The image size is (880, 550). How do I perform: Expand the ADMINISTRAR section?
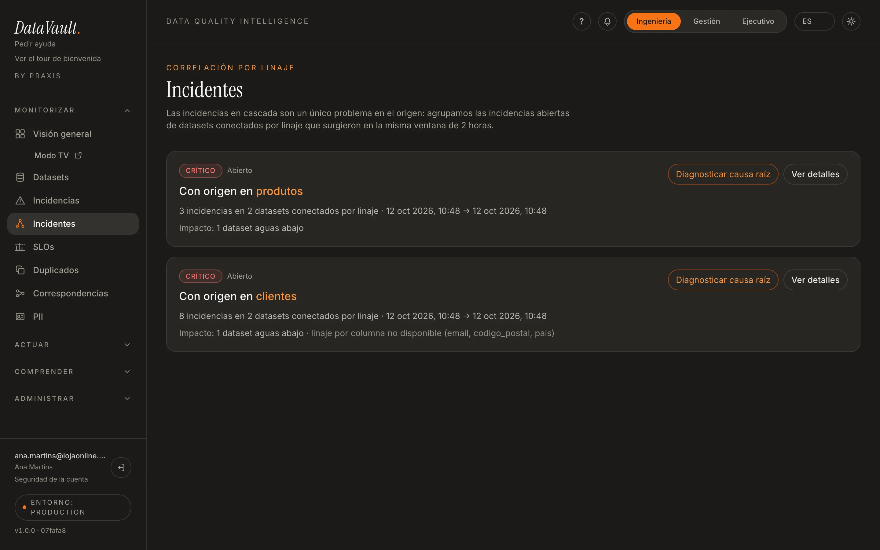point(73,398)
